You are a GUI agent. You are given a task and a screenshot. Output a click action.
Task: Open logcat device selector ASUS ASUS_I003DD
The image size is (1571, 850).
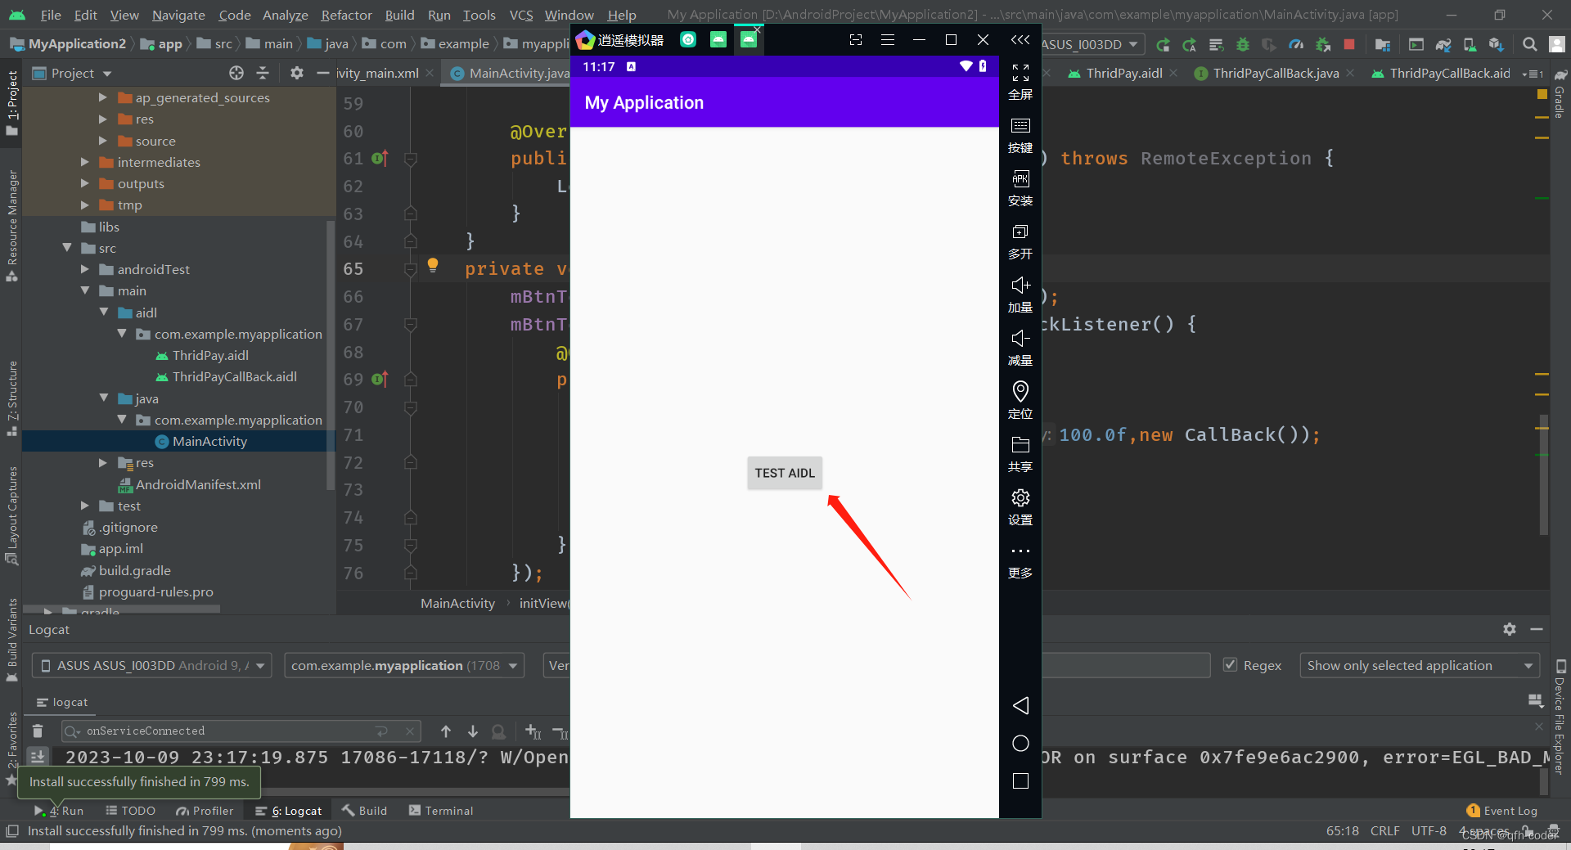click(x=152, y=665)
